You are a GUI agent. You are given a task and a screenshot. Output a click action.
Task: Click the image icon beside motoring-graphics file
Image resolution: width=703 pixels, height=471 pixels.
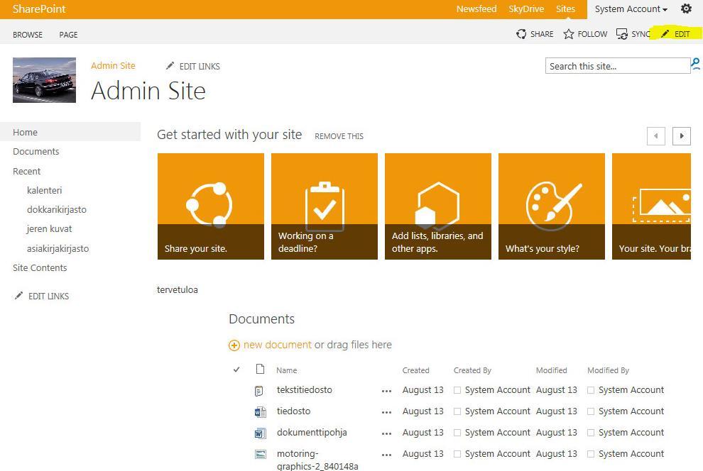261,455
